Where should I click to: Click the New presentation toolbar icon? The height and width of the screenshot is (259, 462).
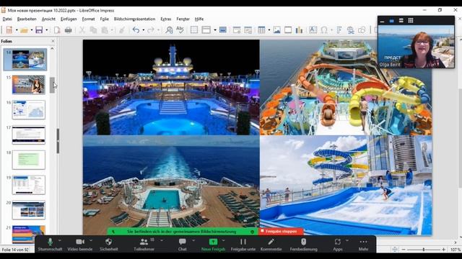(x=9, y=30)
